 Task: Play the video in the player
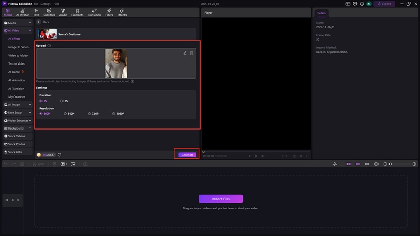click(x=256, y=156)
